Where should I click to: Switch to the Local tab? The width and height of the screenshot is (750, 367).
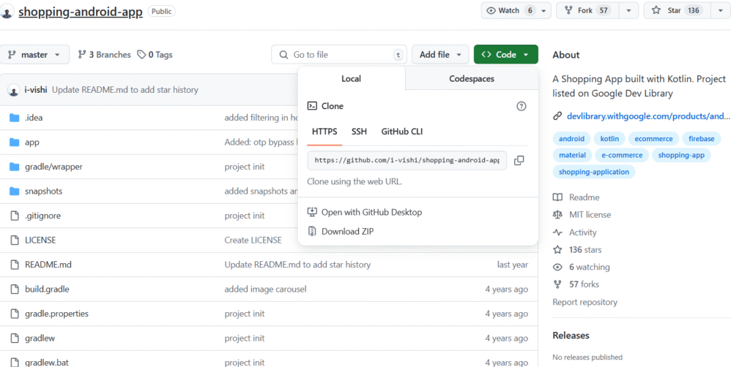(351, 79)
